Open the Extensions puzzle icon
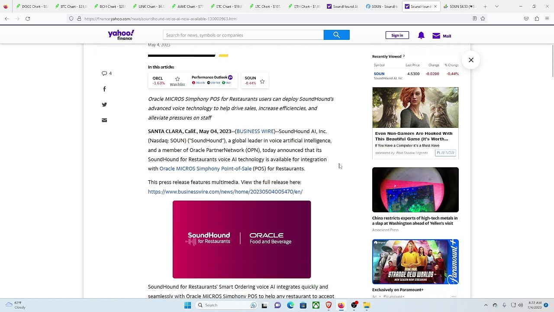This screenshot has height=312, width=554. pos(537,19)
